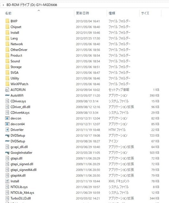Click the BD-ROM drive breadcrumb path
Image resolution: width=169 pixels, height=203 pixels.
click(x=32, y=5)
